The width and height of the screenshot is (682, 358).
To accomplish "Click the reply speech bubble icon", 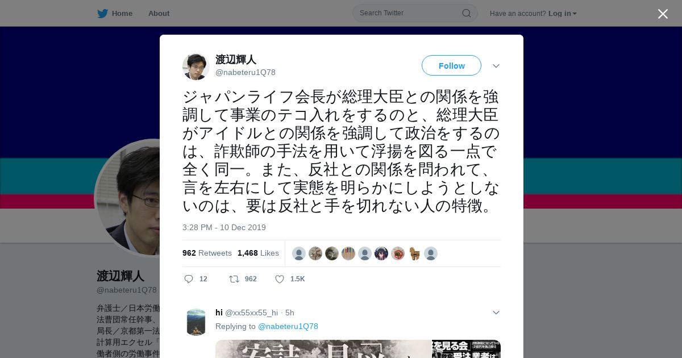I will point(189,279).
